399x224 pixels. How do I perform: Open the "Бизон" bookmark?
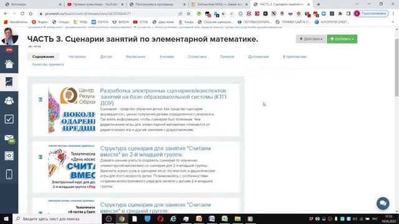(x=121, y=22)
